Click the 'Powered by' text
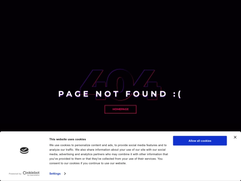Image resolution: width=241 pixels, height=181 pixels. coord(15,174)
